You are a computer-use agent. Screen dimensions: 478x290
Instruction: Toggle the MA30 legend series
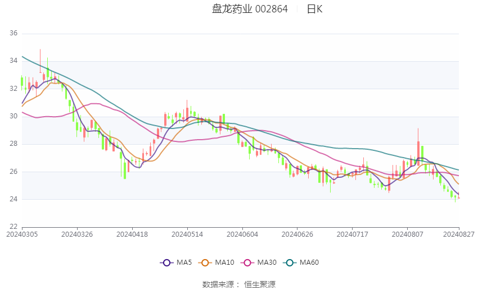click(259, 263)
